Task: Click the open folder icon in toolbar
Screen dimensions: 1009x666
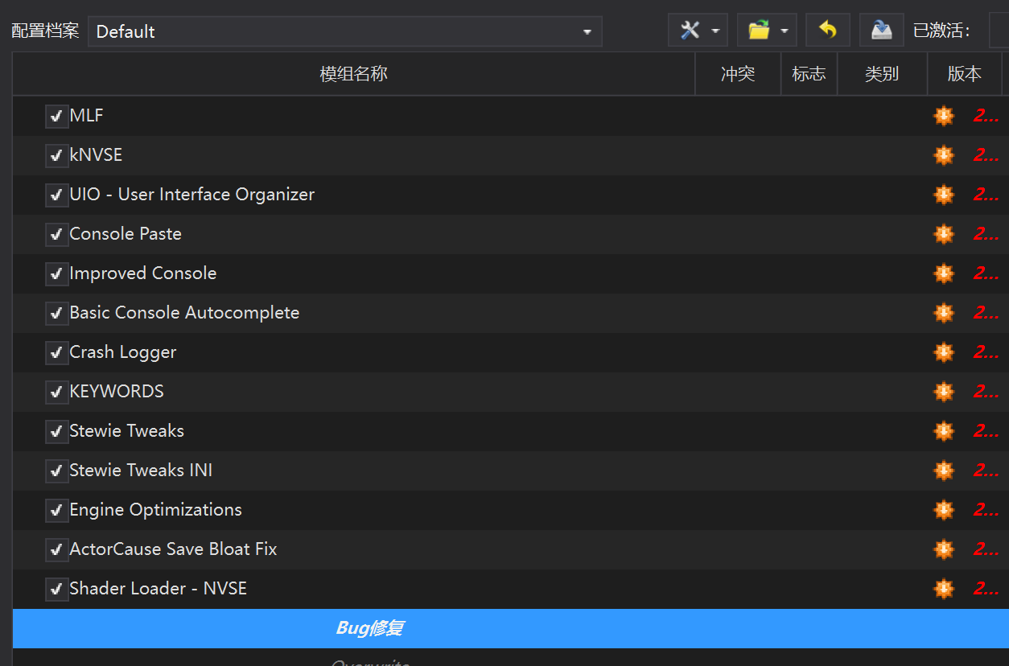Action: click(758, 31)
